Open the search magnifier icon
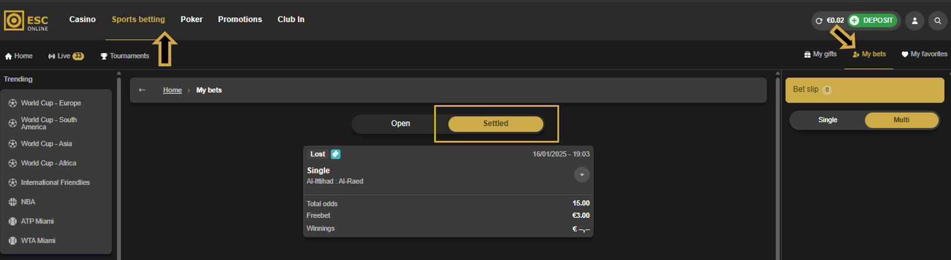 click(x=938, y=21)
